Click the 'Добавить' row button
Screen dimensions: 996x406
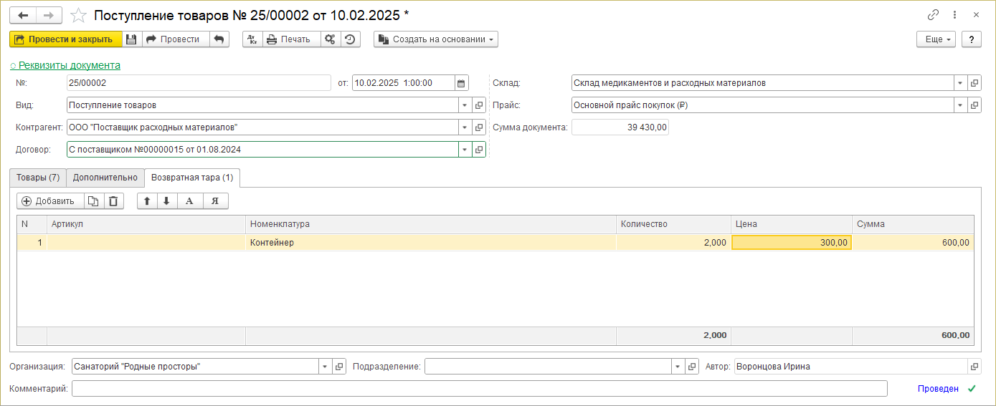click(x=49, y=201)
